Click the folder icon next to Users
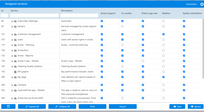The image size is (204, 112). pos(15,40)
